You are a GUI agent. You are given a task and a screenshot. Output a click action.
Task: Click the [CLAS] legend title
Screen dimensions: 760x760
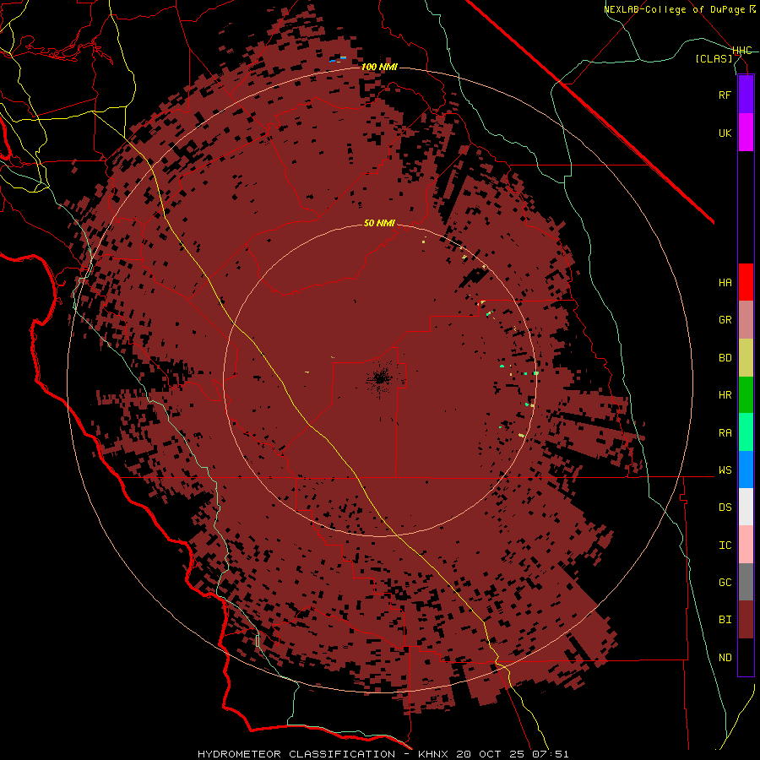pyautogui.click(x=714, y=58)
